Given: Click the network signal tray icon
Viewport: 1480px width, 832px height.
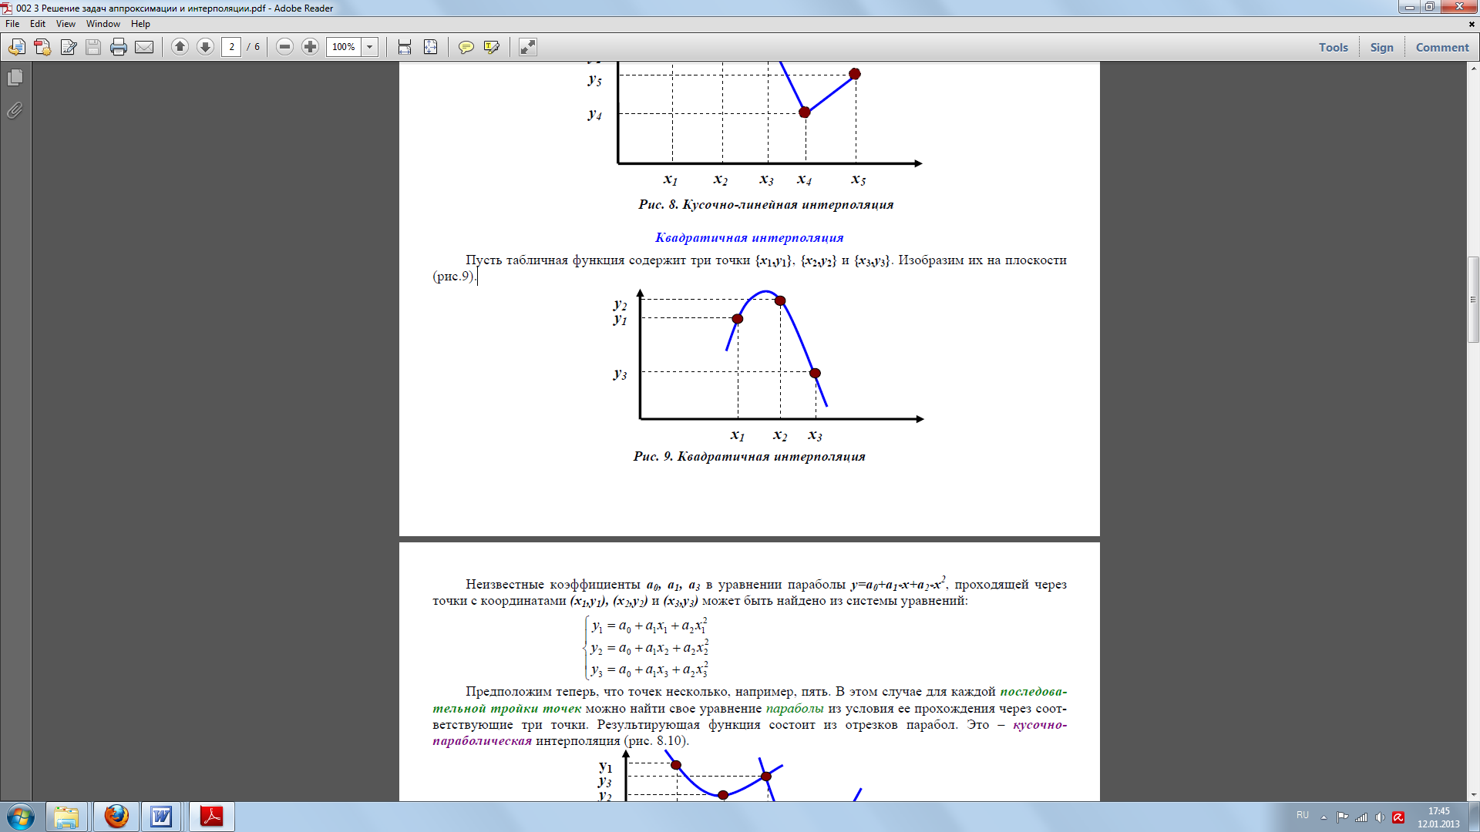Looking at the screenshot, I should 1361,817.
